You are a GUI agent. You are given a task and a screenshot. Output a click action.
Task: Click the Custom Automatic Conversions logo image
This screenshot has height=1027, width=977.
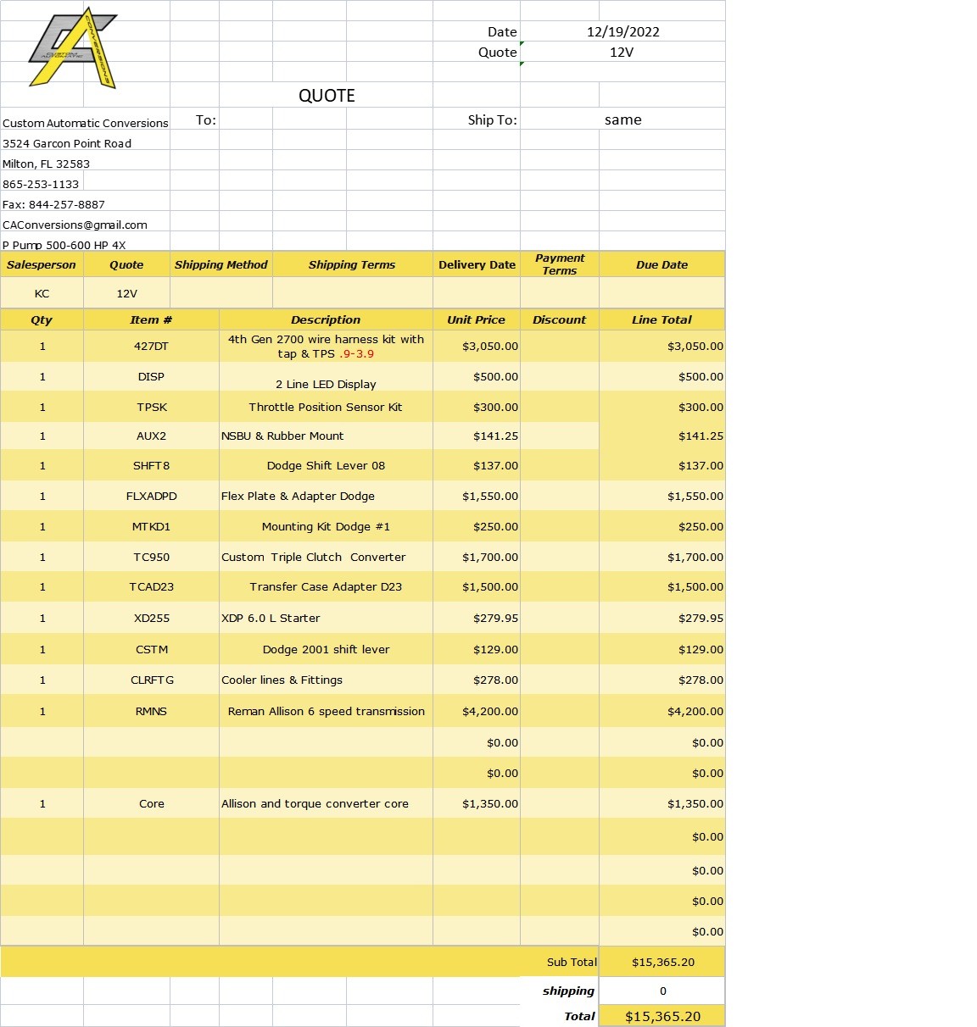coord(73,47)
